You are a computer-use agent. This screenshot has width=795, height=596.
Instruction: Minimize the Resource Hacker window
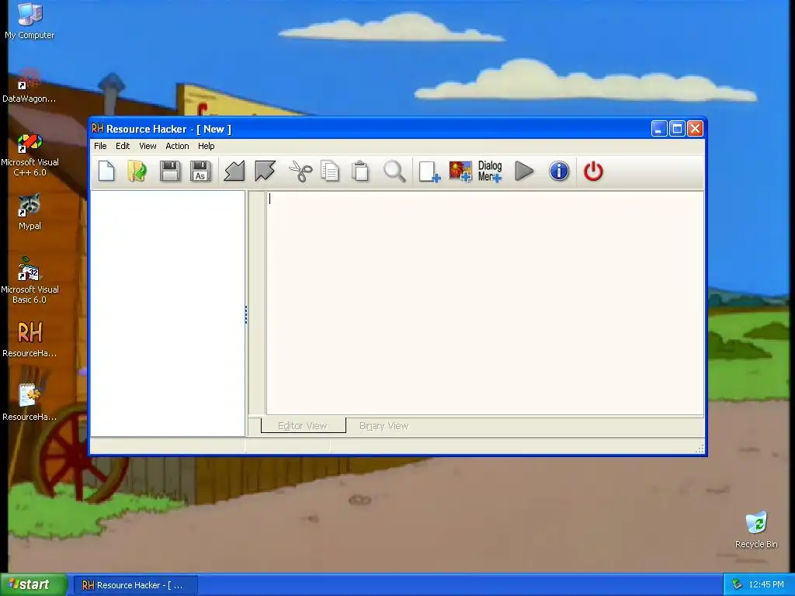pyautogui.click(x=659, y=129)
